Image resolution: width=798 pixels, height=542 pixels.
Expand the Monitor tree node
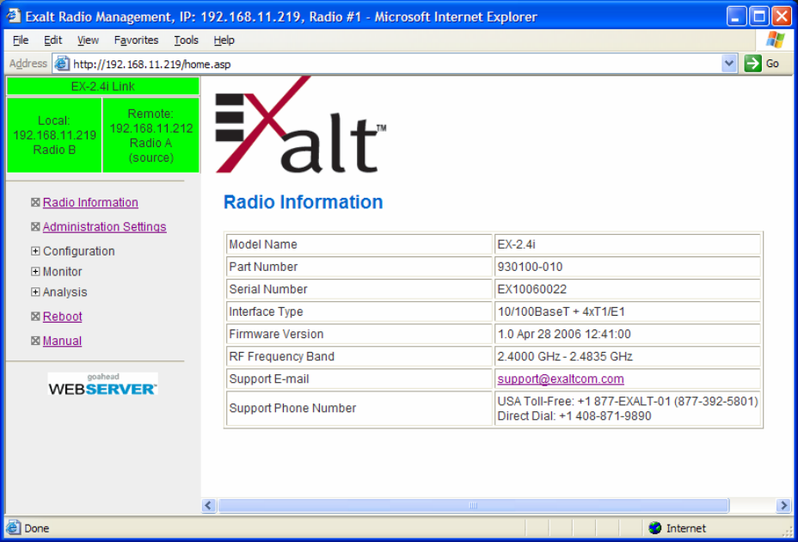pyautogui.click(x=35, y=272)
